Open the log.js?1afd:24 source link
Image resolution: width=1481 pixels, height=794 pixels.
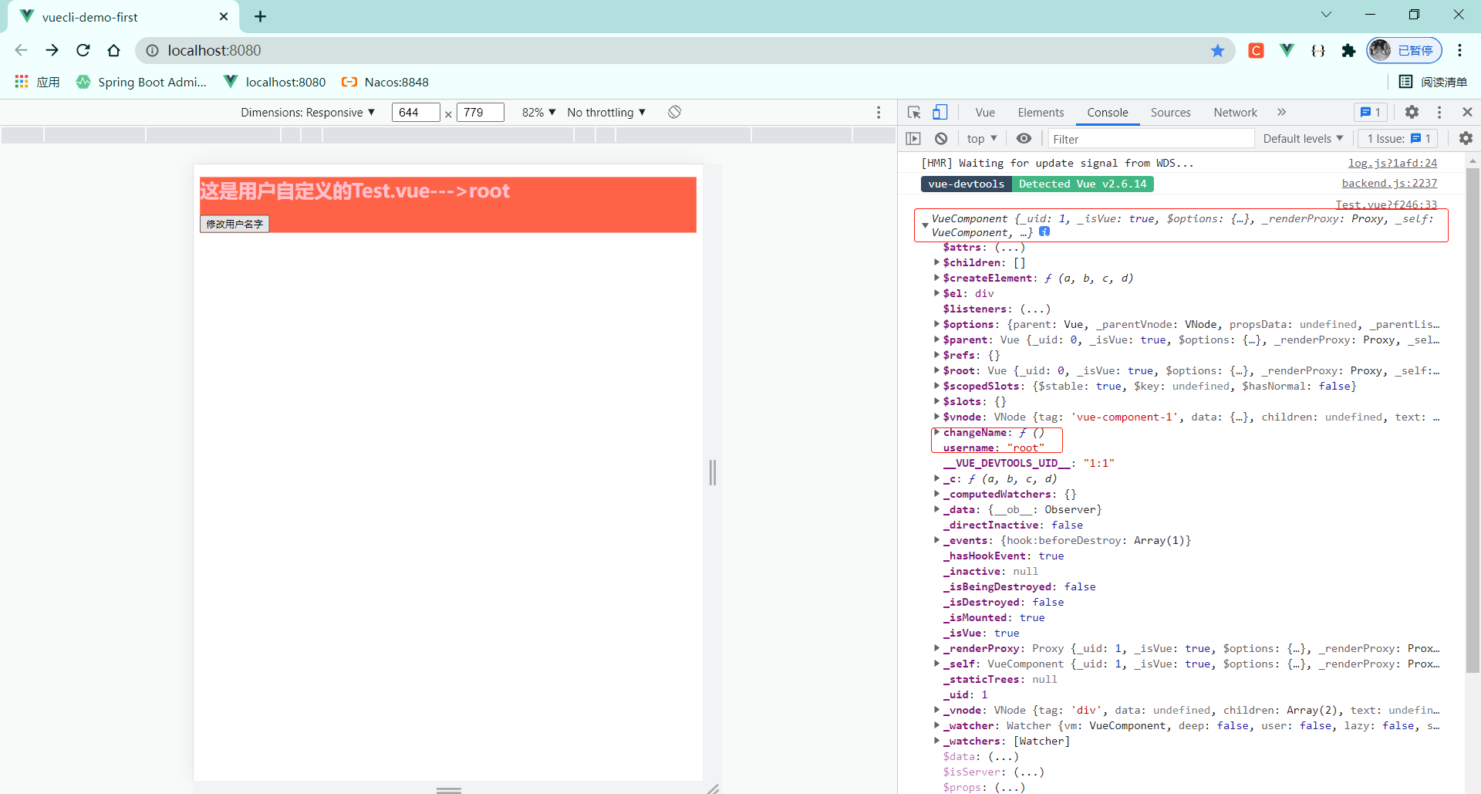click(1392, 163)
